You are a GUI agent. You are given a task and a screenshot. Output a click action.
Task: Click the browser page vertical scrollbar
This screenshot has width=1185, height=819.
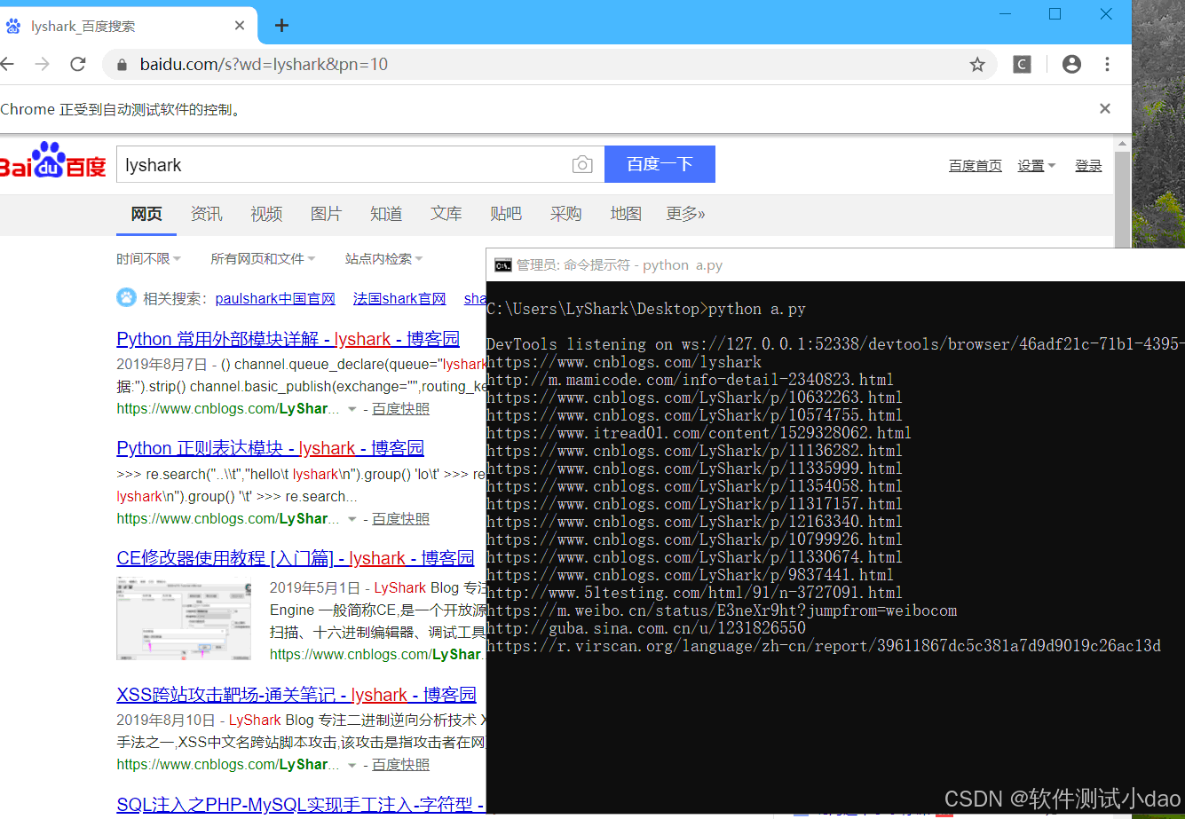point(1123,200)
